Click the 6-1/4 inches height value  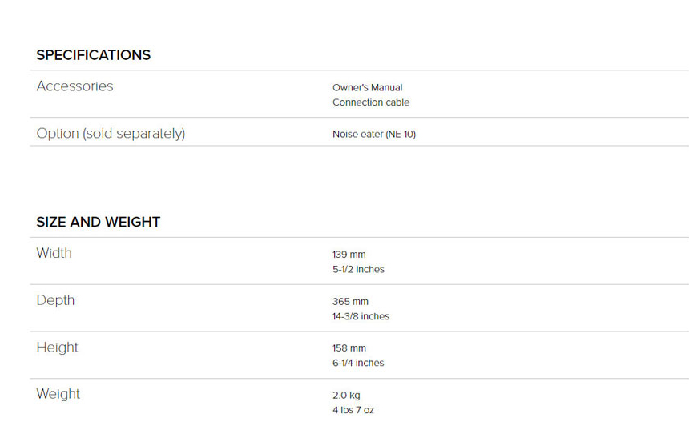358,363
